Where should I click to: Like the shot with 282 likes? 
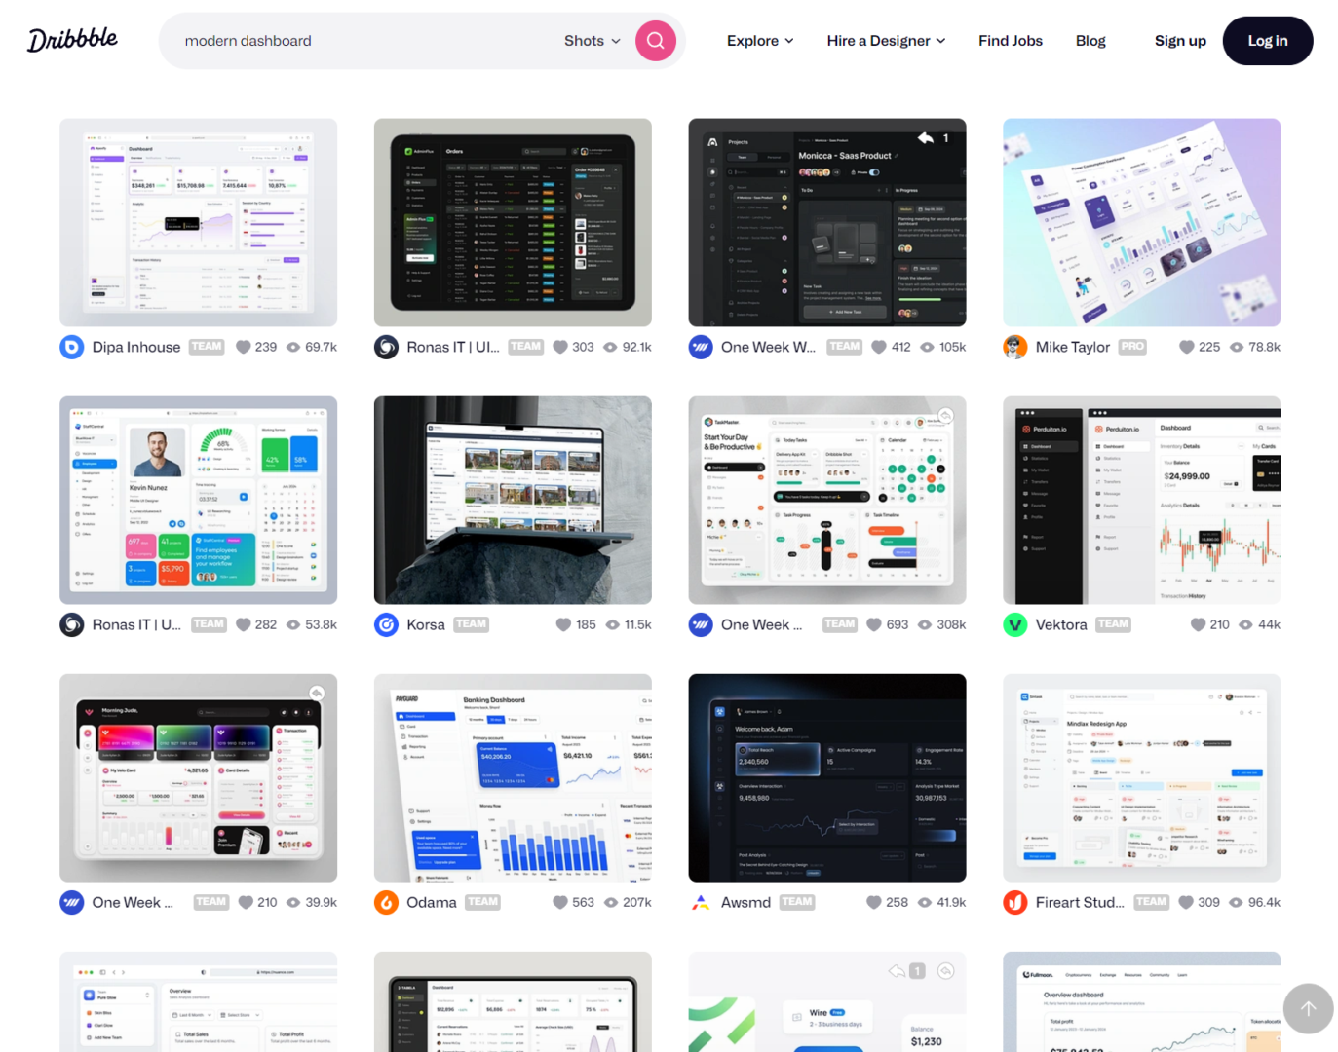tap(244, 624)
